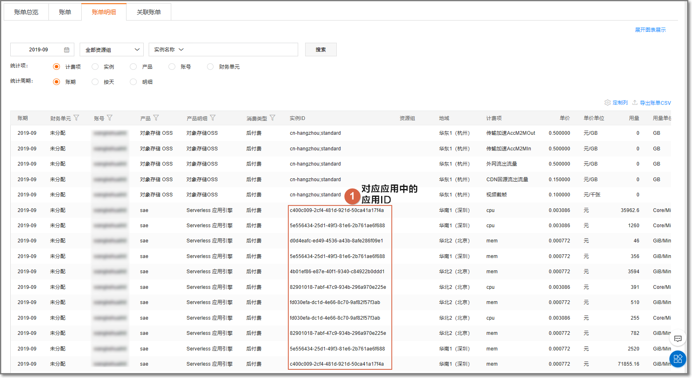Filter by 产品 column funnel icon

(156, 118)
